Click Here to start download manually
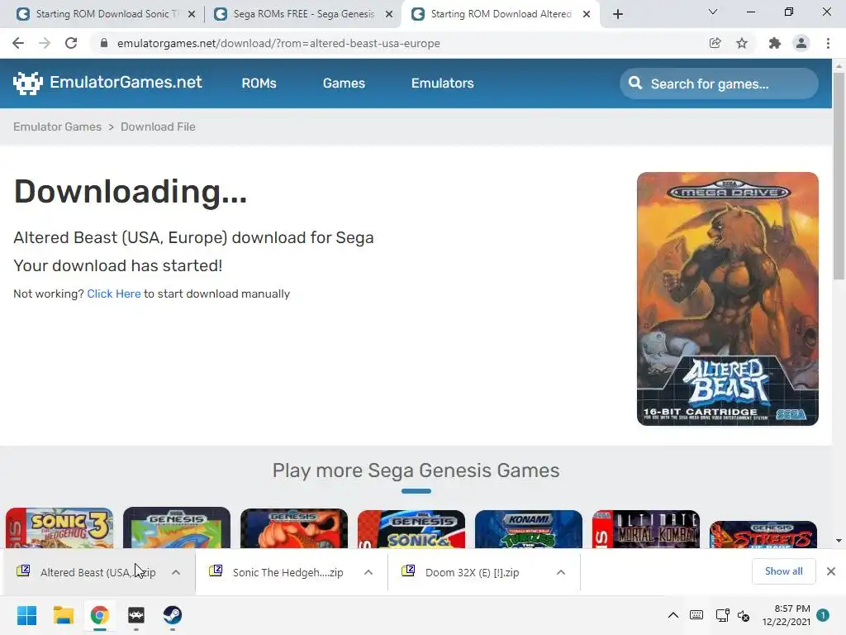Viewport: 846px width, 635px height. pos(114,294)
